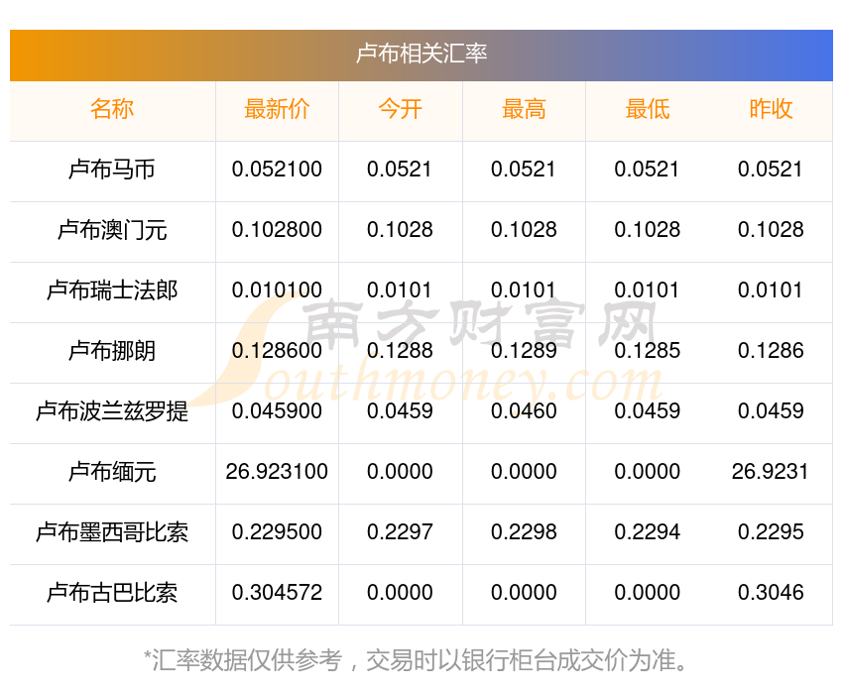Click the 卢布缅元 row name
843x691 pixels.
click(x=112, y=472)
